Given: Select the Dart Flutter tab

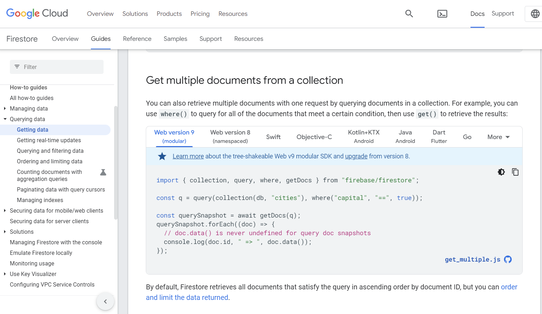Looking at the screenshot, I should click(439, 137).
